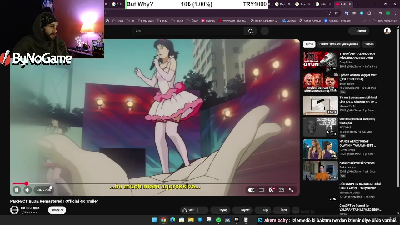Open the Outlook bookmark
Viewport: 400px width, 225px height.
click(289, 21)
